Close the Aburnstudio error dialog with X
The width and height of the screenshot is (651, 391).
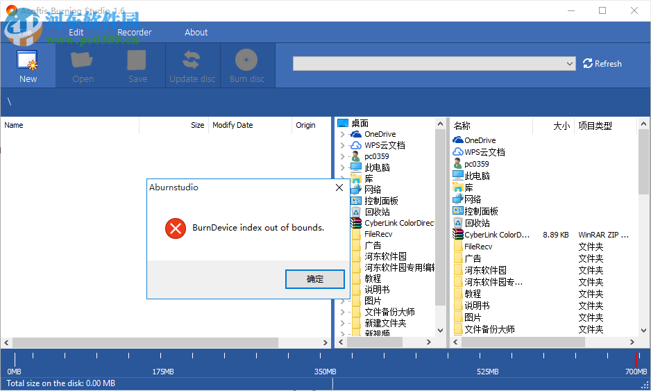(339, 188)
